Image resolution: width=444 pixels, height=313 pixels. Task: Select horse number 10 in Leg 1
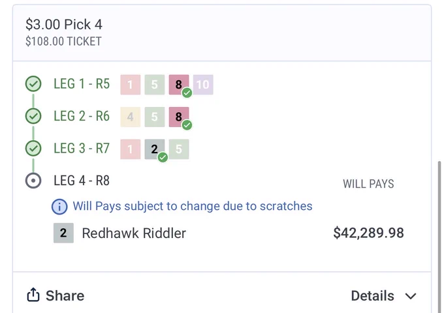click(x=203, y=85)
